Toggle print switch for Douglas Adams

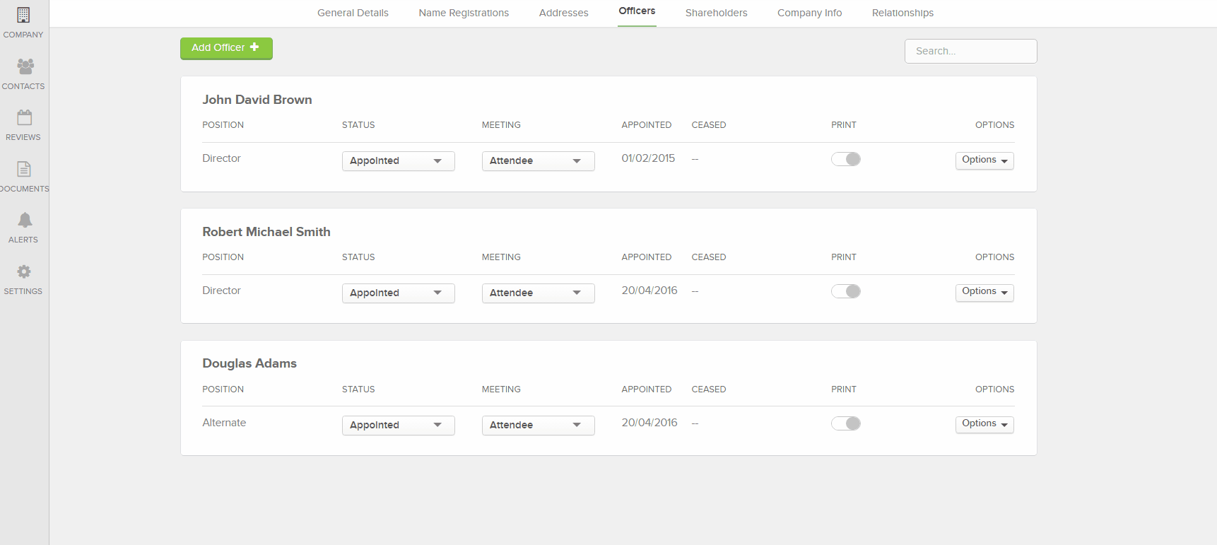tap(845, 423)
